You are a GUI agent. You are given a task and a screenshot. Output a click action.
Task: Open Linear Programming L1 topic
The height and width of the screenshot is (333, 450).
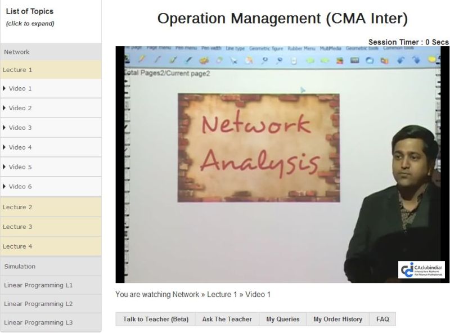click(x=38, y=285)
